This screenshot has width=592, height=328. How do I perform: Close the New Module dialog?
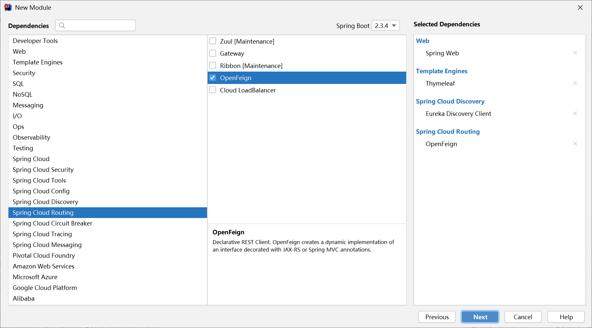click(580, 7)
